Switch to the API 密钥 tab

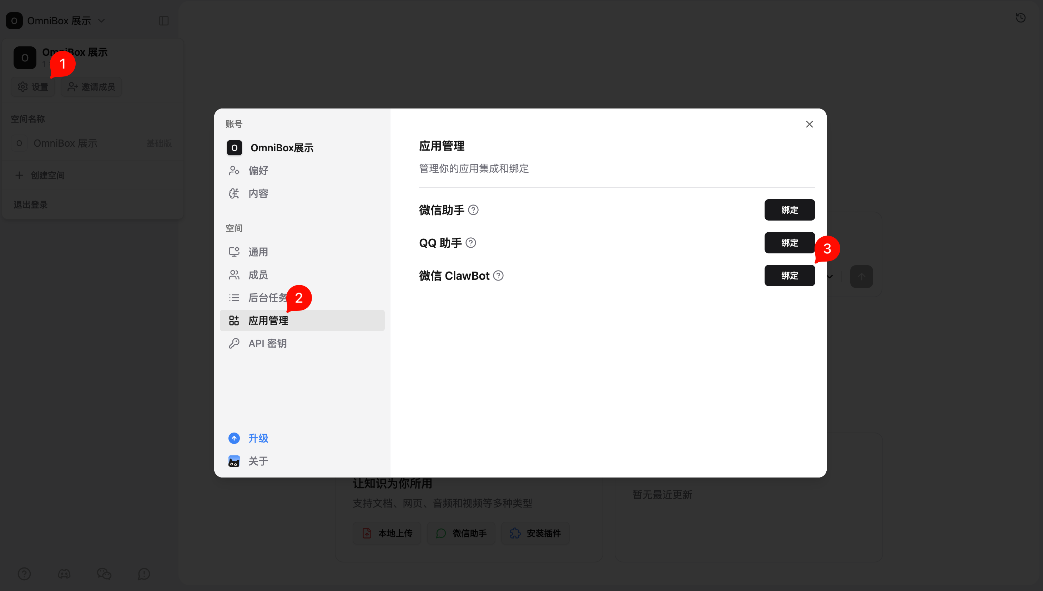point(267,343)
